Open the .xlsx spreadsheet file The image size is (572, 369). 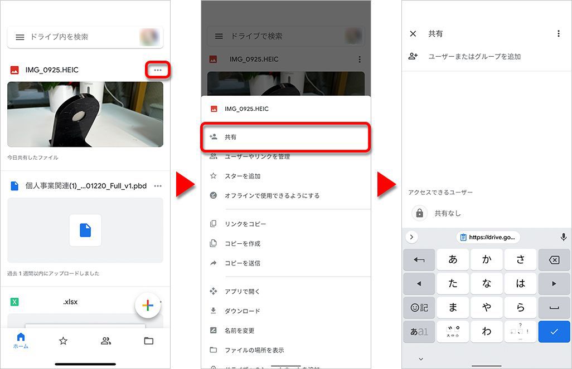point(70,302)
